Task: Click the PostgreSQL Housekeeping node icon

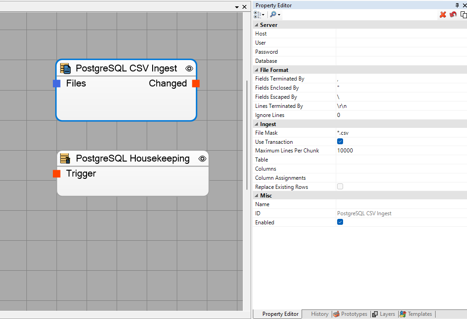Action: tap(65, 158)
